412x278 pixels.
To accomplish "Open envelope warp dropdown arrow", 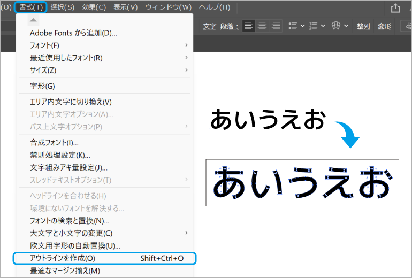I will point(346,26).
